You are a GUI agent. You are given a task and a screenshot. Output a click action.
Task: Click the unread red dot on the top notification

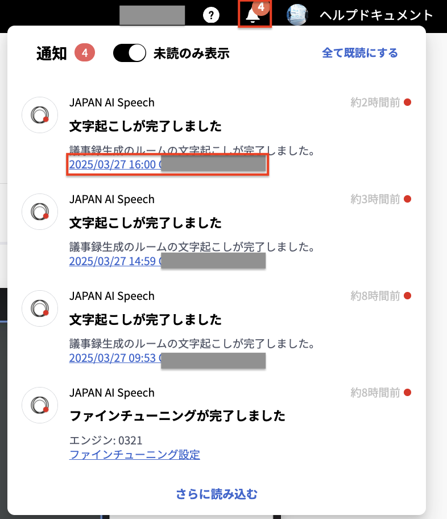pos(406,102)
